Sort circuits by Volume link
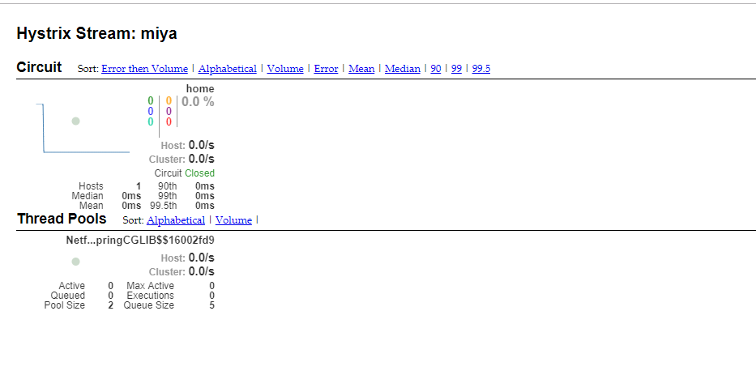The image size is (756, 392). [285, 69]
